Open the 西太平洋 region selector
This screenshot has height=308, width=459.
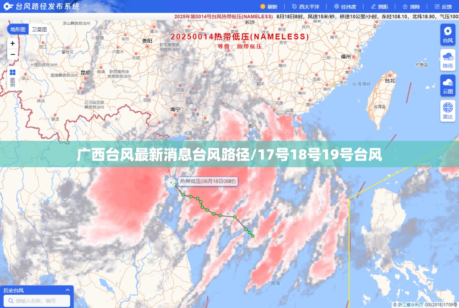coord(306,6)
